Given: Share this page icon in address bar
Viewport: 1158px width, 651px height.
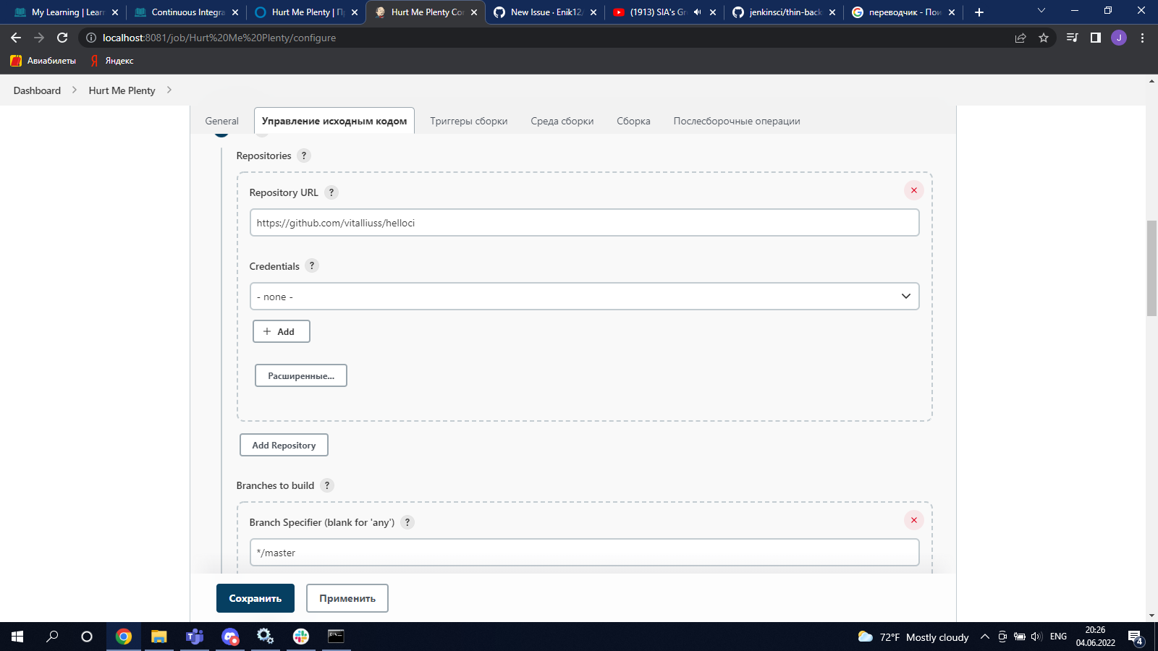Looking at the screenshot, I should tap(1020, 38).
